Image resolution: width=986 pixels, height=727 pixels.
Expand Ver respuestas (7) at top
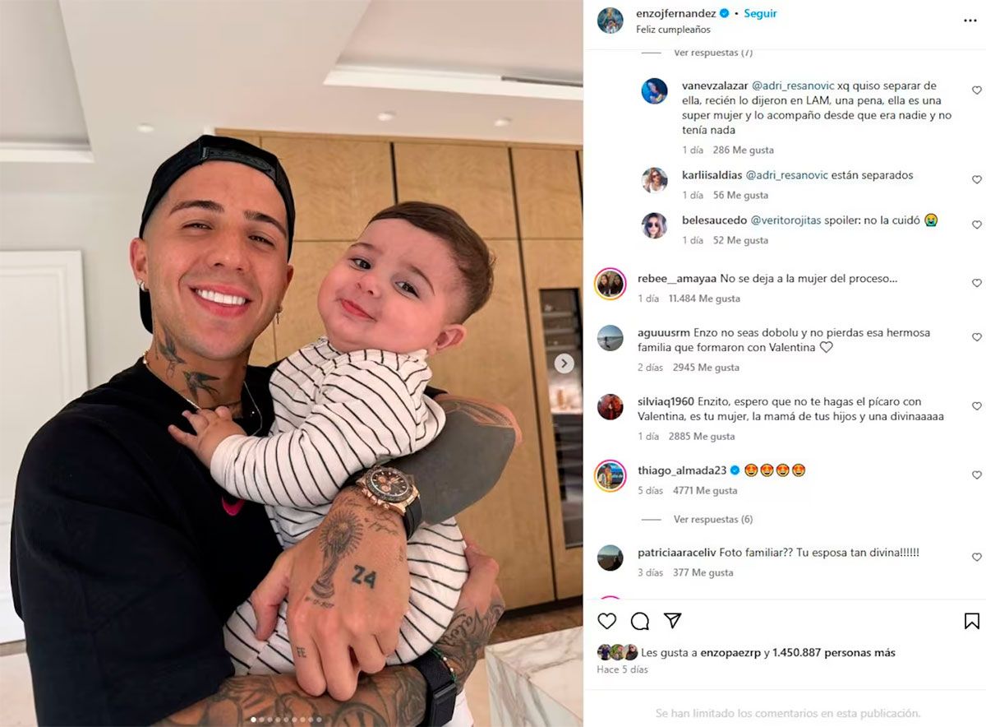click(713, 53)
